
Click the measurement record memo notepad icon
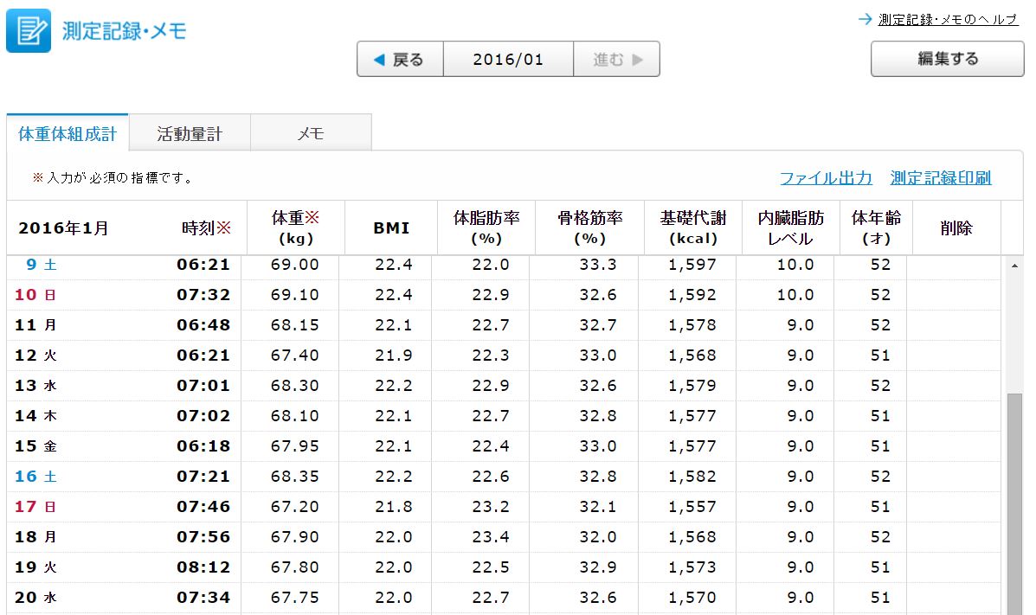(28, 30)
